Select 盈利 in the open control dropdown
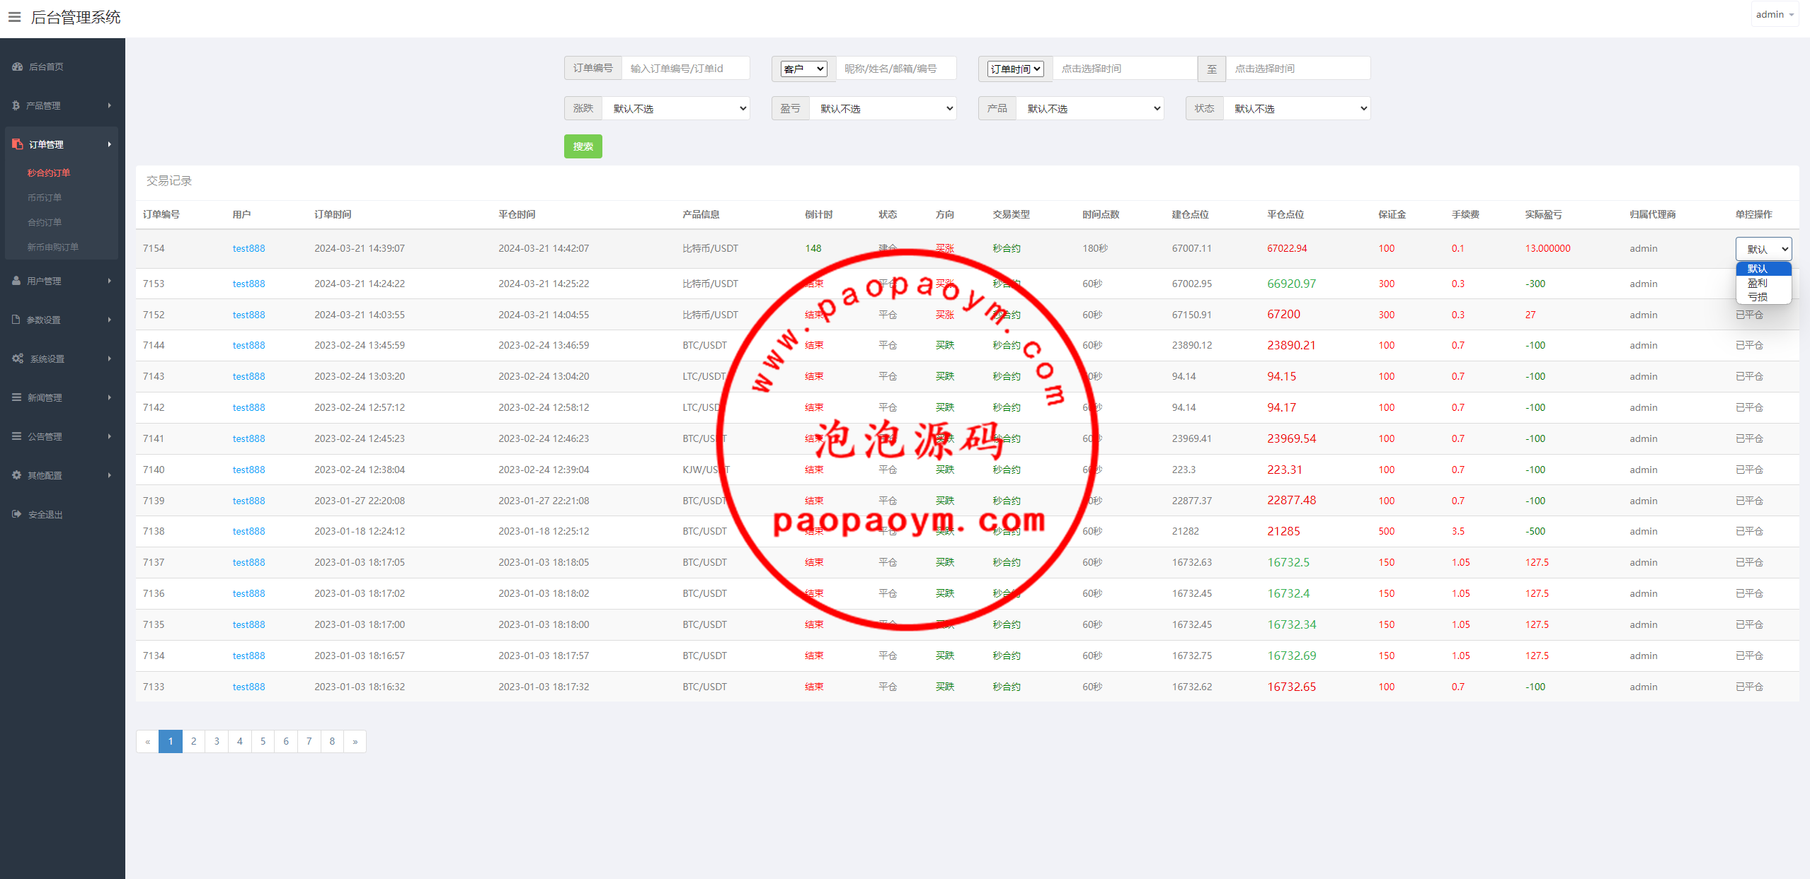1810x879 pixels. point(1763,283)
